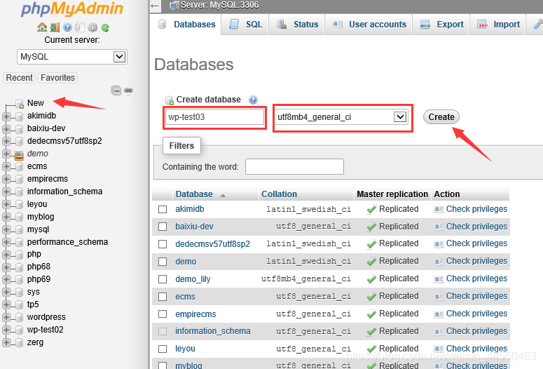Collapse all tree nodes with minus icon
Screen dimensions: 543x369
coord(116,90)
